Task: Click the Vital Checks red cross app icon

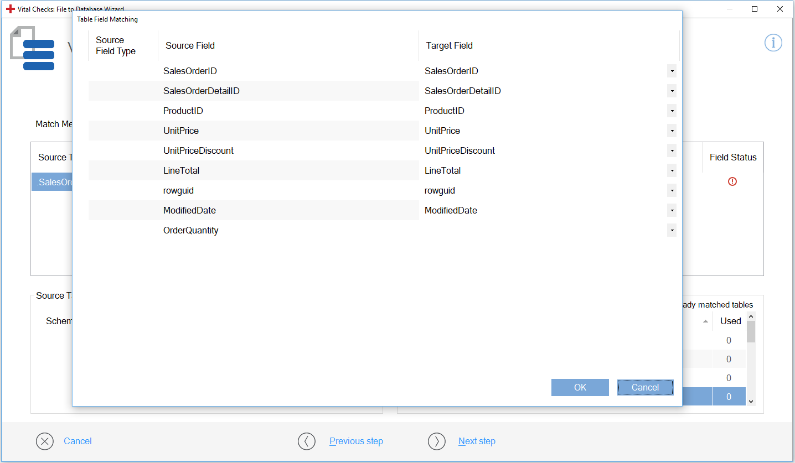Action: (x=10, y=9)
